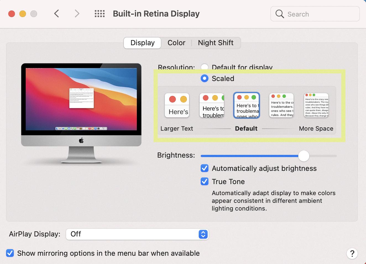Viewport: 366px width, 264px height.
Task: Click the Display tab
Action: pos(142,43)
